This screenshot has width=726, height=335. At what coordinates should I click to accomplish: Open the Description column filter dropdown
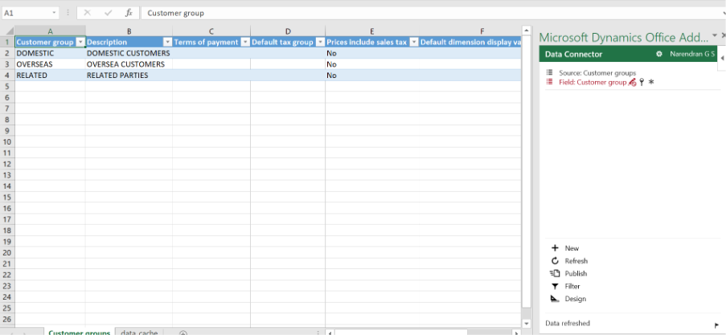166,42
